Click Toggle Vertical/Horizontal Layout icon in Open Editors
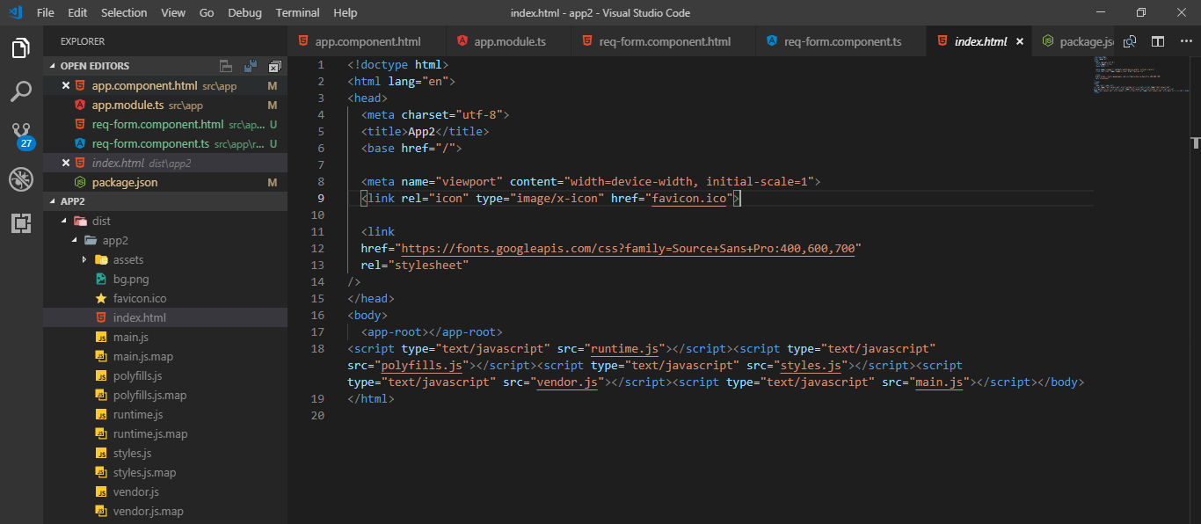1201x524 pixels. tap(226, 66)
